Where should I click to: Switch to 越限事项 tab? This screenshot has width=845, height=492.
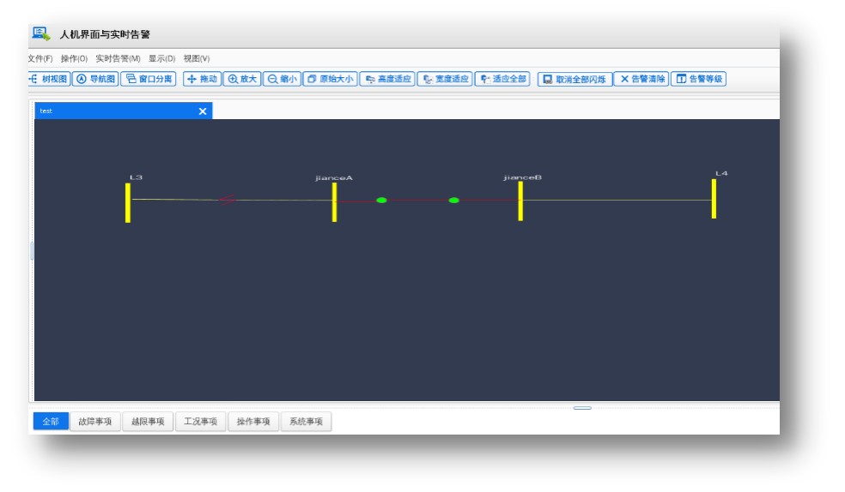148,422
